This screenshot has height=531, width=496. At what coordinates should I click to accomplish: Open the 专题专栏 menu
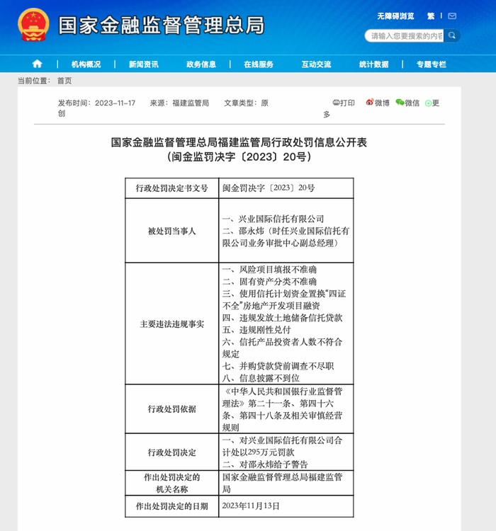pyautogui.click(x=432, y=64)
